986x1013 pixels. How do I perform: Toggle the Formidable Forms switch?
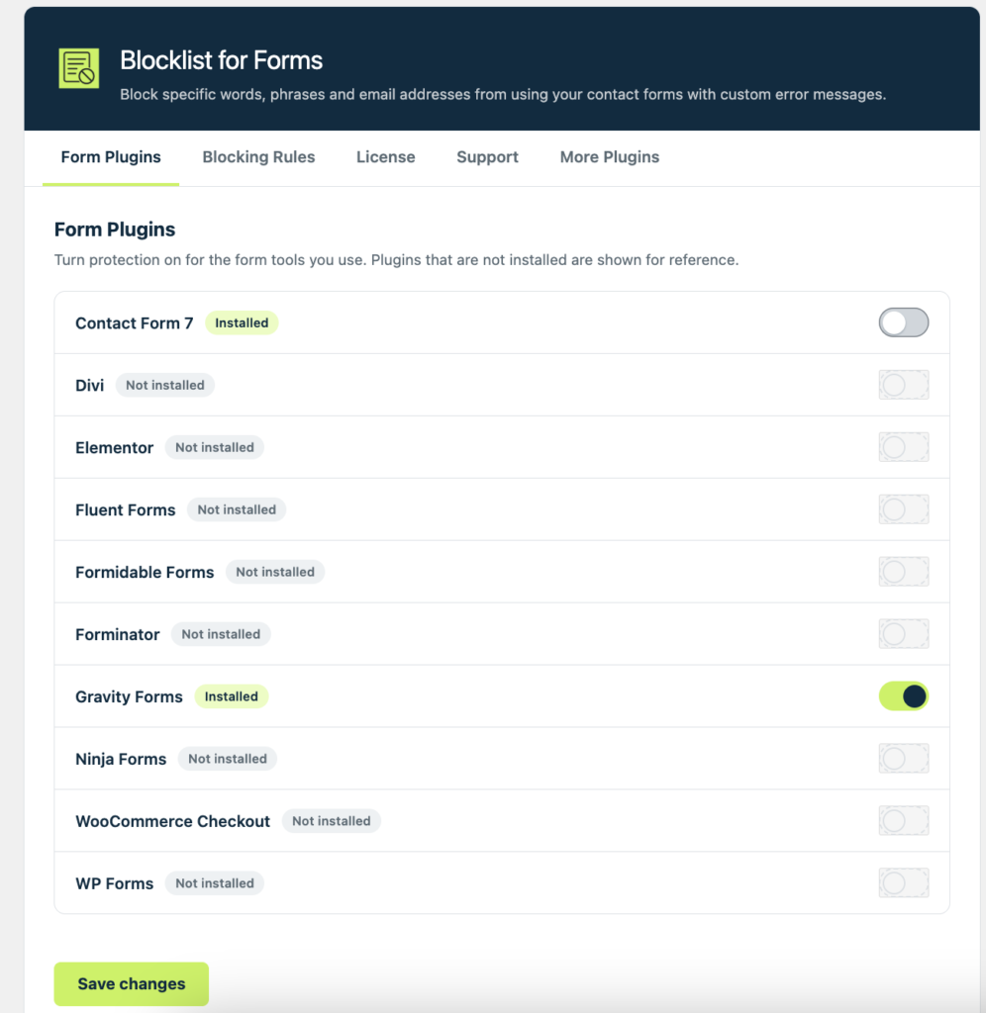click(903, 572)
